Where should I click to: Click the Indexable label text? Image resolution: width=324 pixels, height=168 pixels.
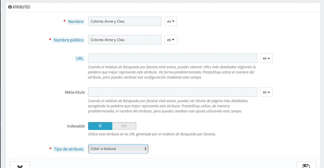[x=76, y=126]
